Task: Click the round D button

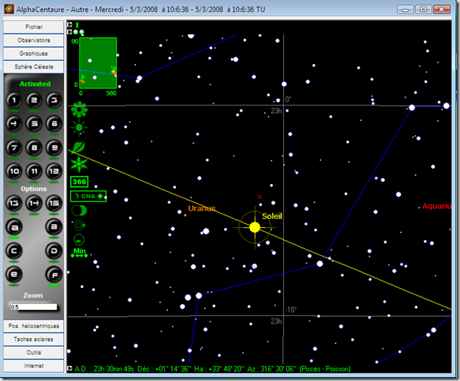Action: 54,251
